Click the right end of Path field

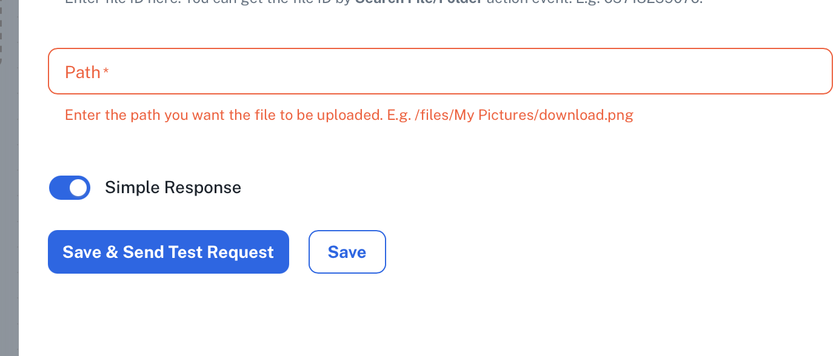click(812, 71)
